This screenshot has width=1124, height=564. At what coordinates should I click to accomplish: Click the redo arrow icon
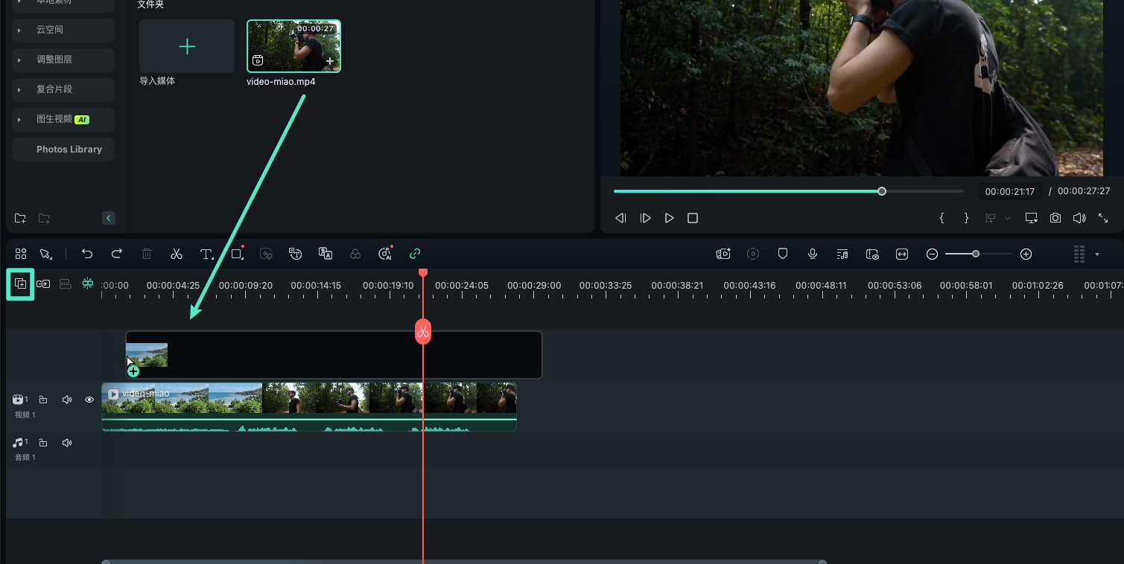coord(117,254)
